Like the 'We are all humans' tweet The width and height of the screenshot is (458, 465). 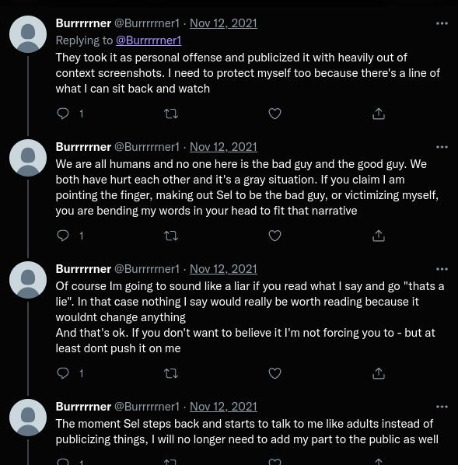point(274,236)
